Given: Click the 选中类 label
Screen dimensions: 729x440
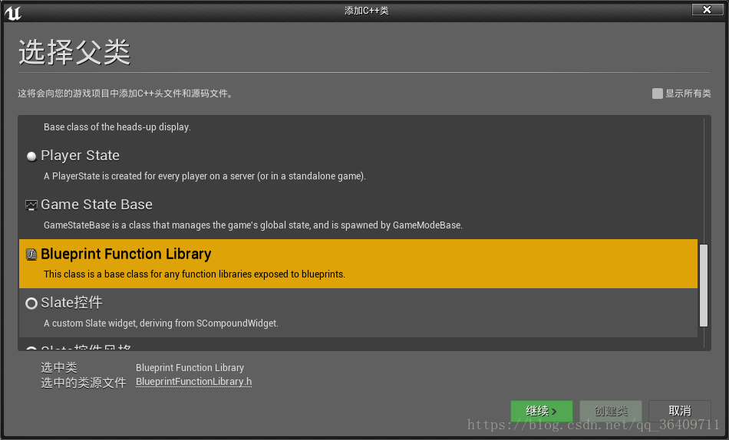Looking at the screenshot, I should 59,367.
